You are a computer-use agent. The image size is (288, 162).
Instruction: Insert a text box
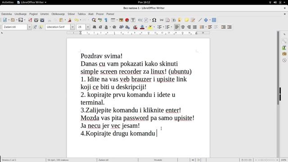pos(133,20)
